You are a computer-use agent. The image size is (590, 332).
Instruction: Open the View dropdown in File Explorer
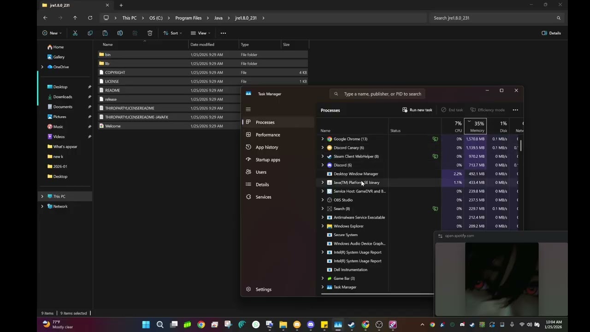201,33
